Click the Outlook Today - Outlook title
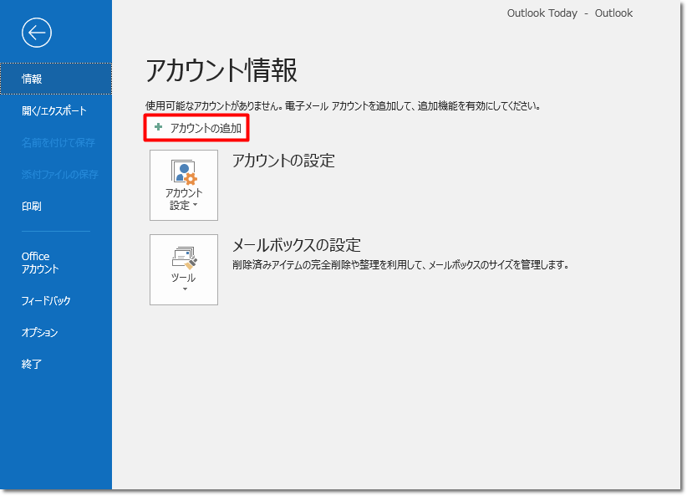 coord(570,13)
